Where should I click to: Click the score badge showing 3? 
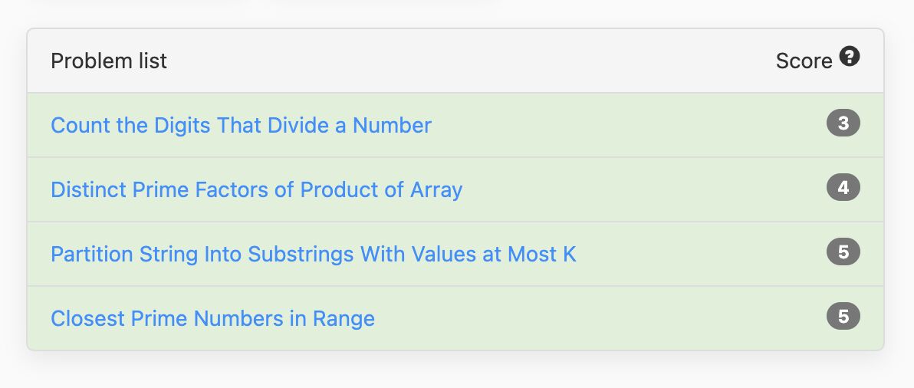point(843,123)
